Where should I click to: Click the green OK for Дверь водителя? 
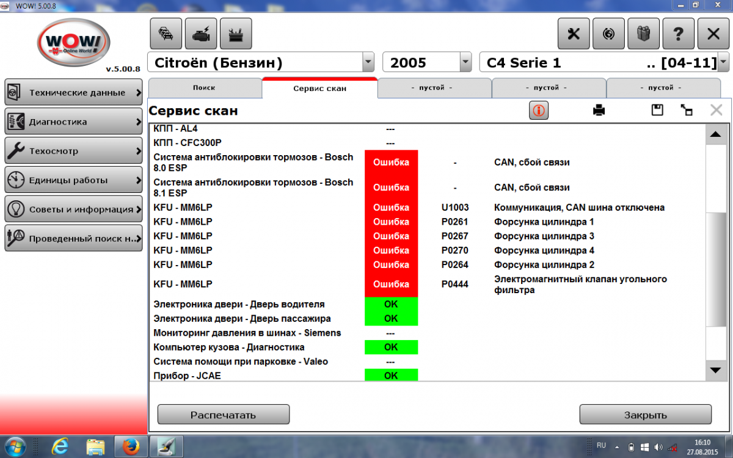(x=391, y=304)
